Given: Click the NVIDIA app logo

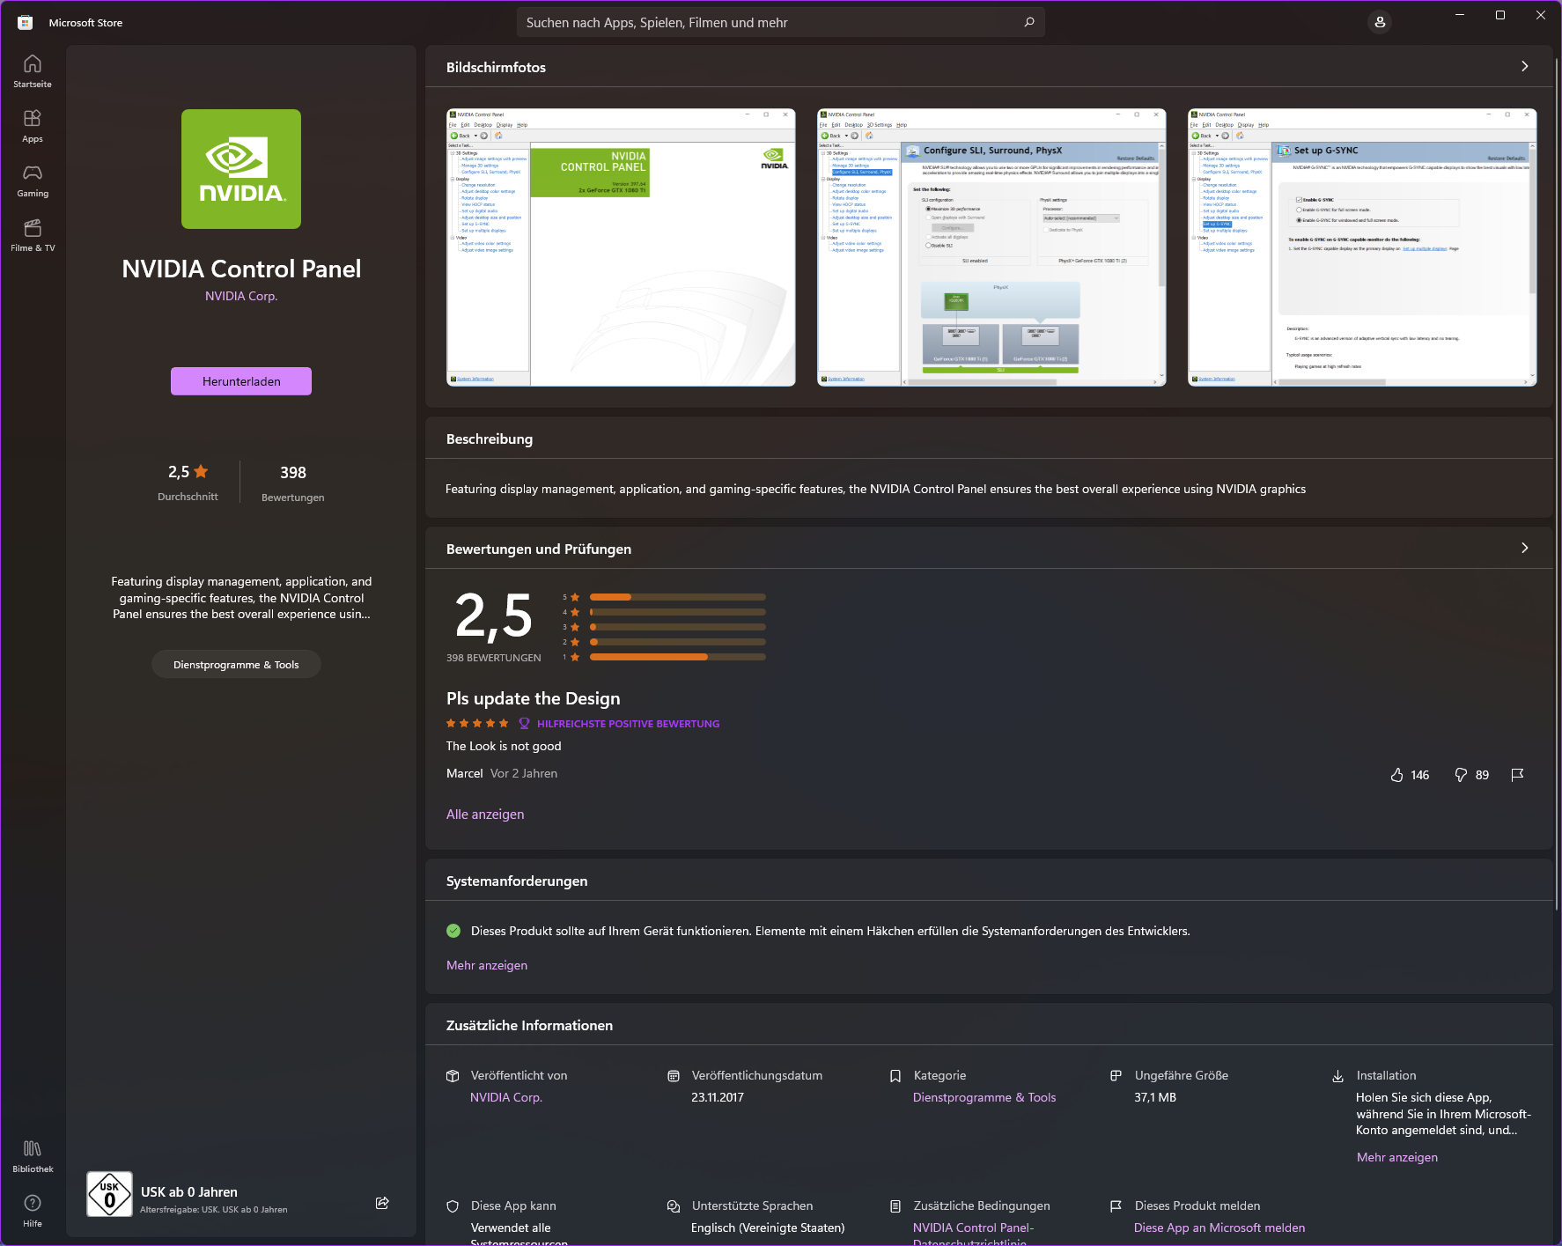Looking at the screenshot, I should click(241, 169).
